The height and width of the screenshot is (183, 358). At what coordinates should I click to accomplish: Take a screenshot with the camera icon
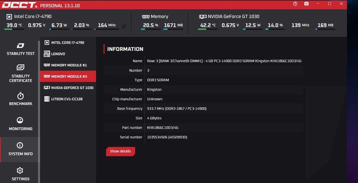(306, 4)
